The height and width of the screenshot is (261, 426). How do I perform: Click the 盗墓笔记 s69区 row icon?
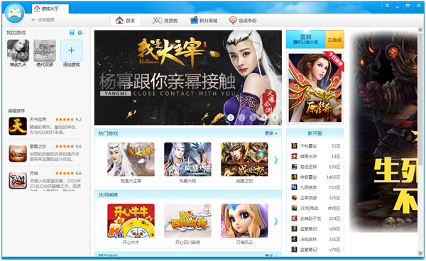294,228
